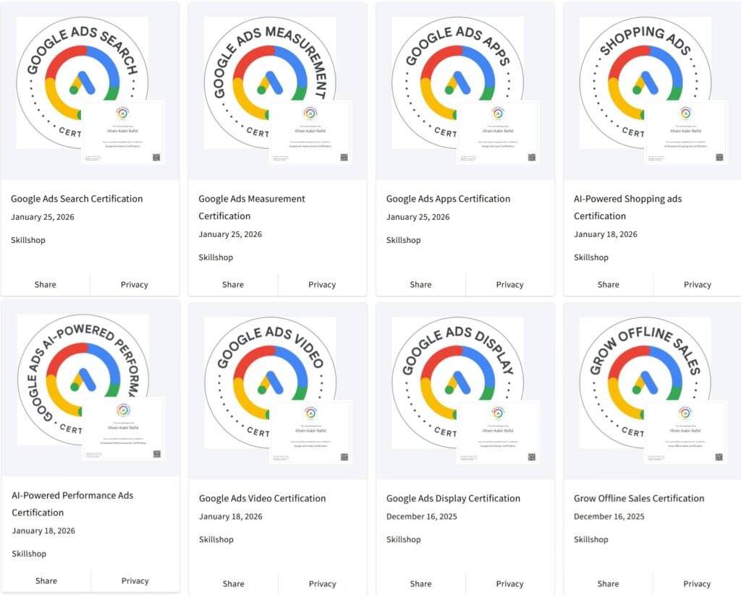Open the AI-Powered Performance badge image

(83, 380)
